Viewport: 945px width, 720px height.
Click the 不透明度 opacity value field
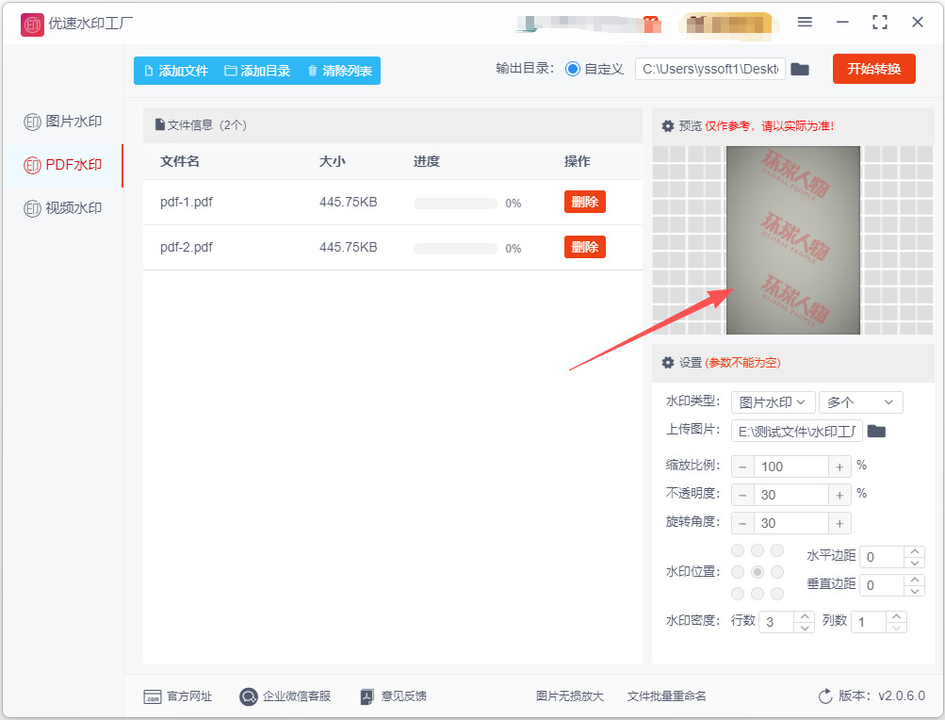791,495
